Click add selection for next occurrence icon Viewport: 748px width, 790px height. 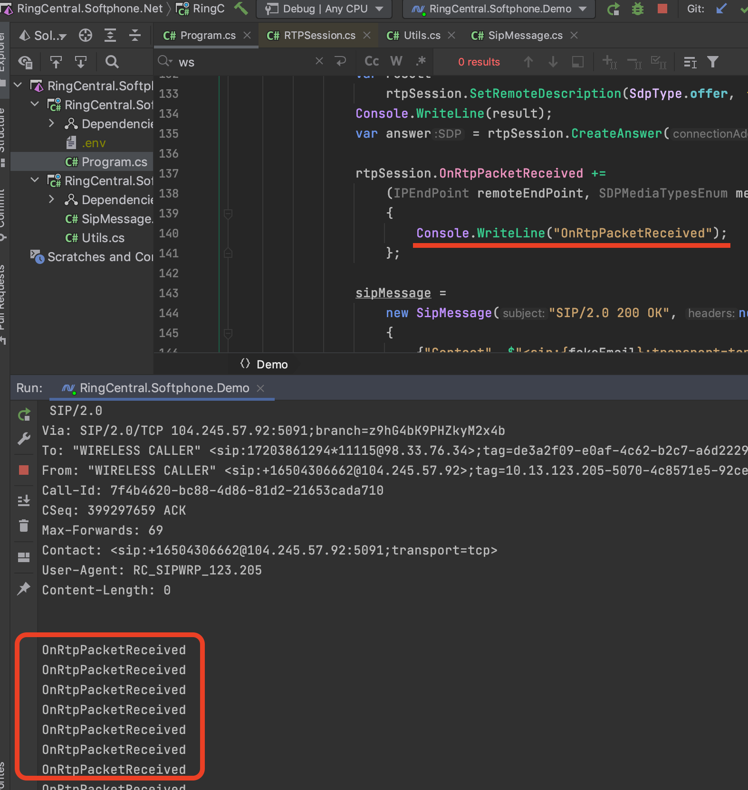pyautogui.click(x=610, y=62)
